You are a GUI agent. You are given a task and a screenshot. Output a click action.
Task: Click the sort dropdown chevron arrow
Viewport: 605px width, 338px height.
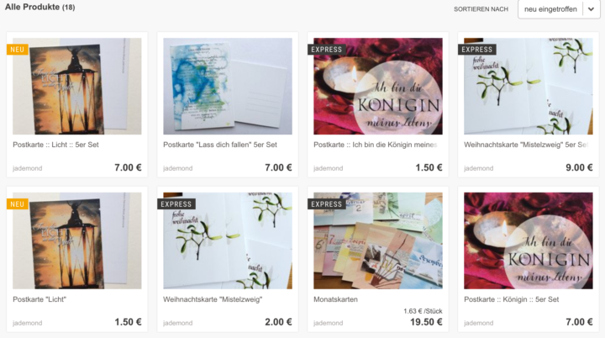click(591, 9)
